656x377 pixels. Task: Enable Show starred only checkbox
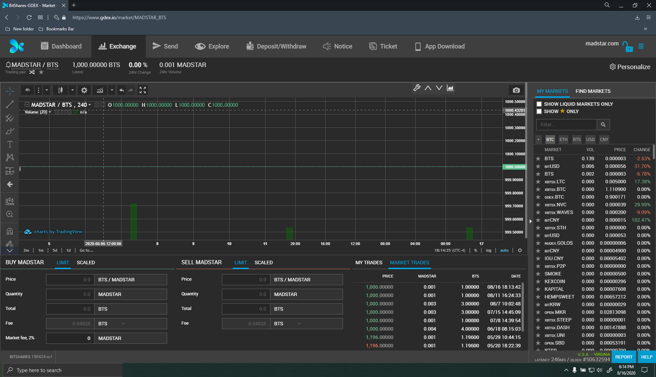539,111
